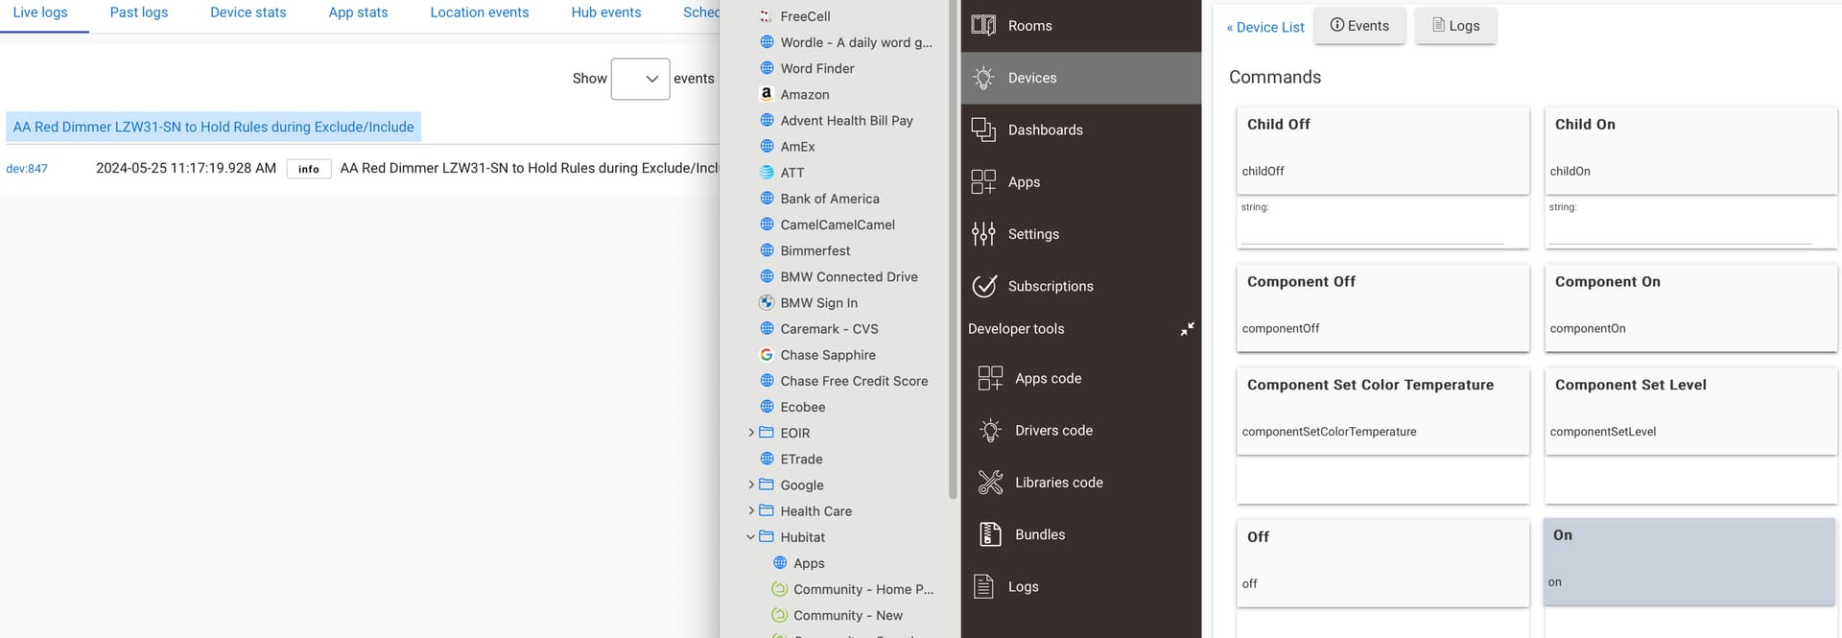Viewport: 1842px width, 638px height.
Task: Click the info level tag
Action: [x=309, y=169]
